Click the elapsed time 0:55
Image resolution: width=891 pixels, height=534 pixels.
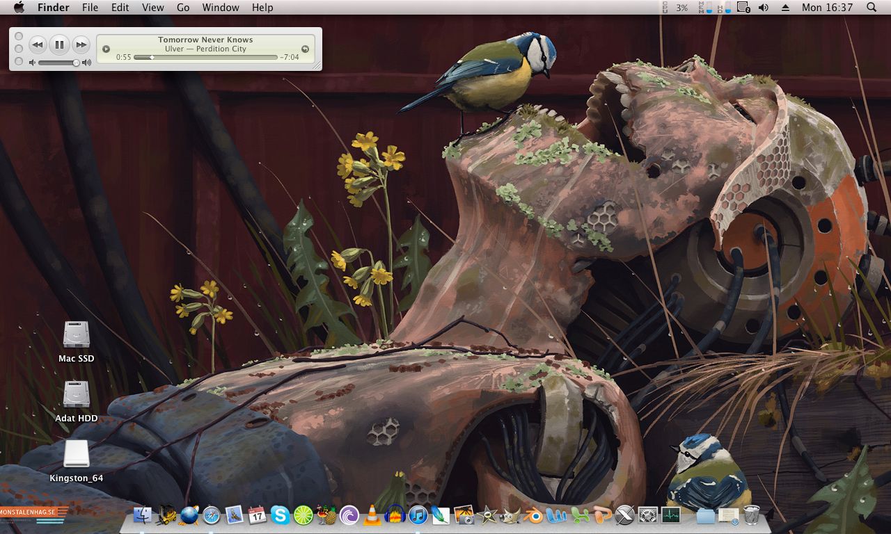tap(124, 57)
